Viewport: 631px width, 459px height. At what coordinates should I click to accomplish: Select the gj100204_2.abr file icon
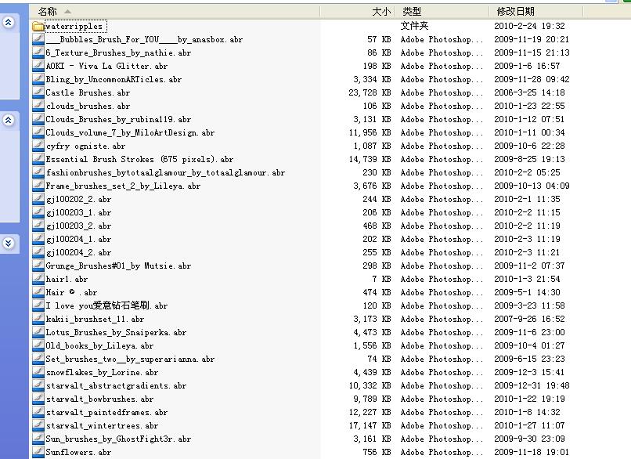pos(38,252)
